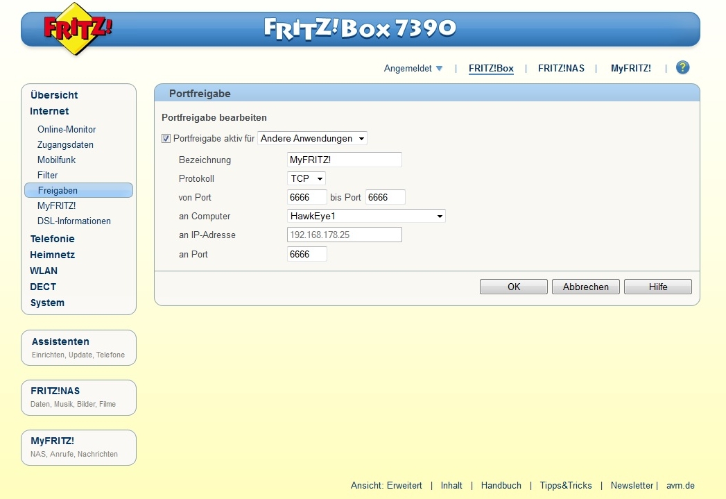Open Übersicht in the sidebar
The image size is (726, 499).
54,95
